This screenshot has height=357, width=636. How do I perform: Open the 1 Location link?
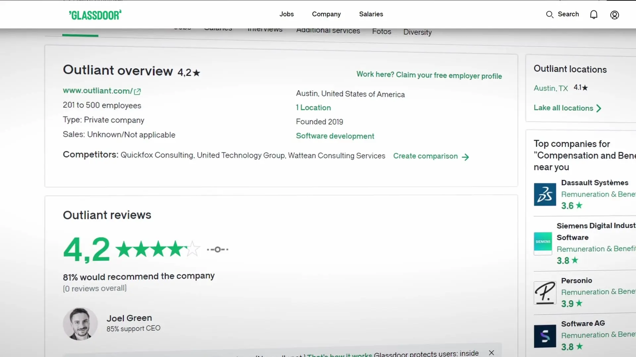(x=313, y=108)
